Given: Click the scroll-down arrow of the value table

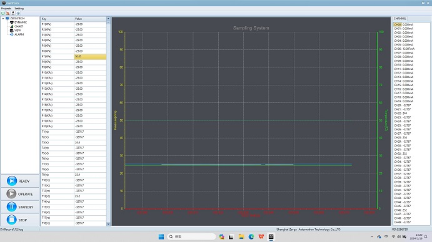Looking at the screenshot, I should (x=108, y=224).
